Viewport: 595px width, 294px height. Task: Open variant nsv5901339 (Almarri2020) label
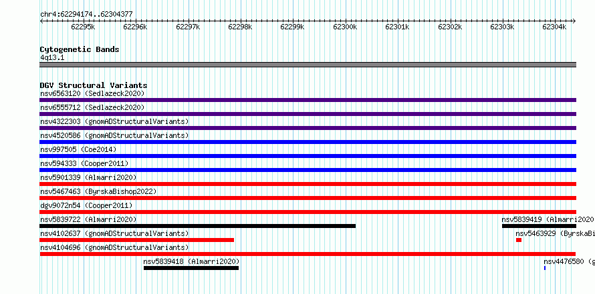[88, 177]
